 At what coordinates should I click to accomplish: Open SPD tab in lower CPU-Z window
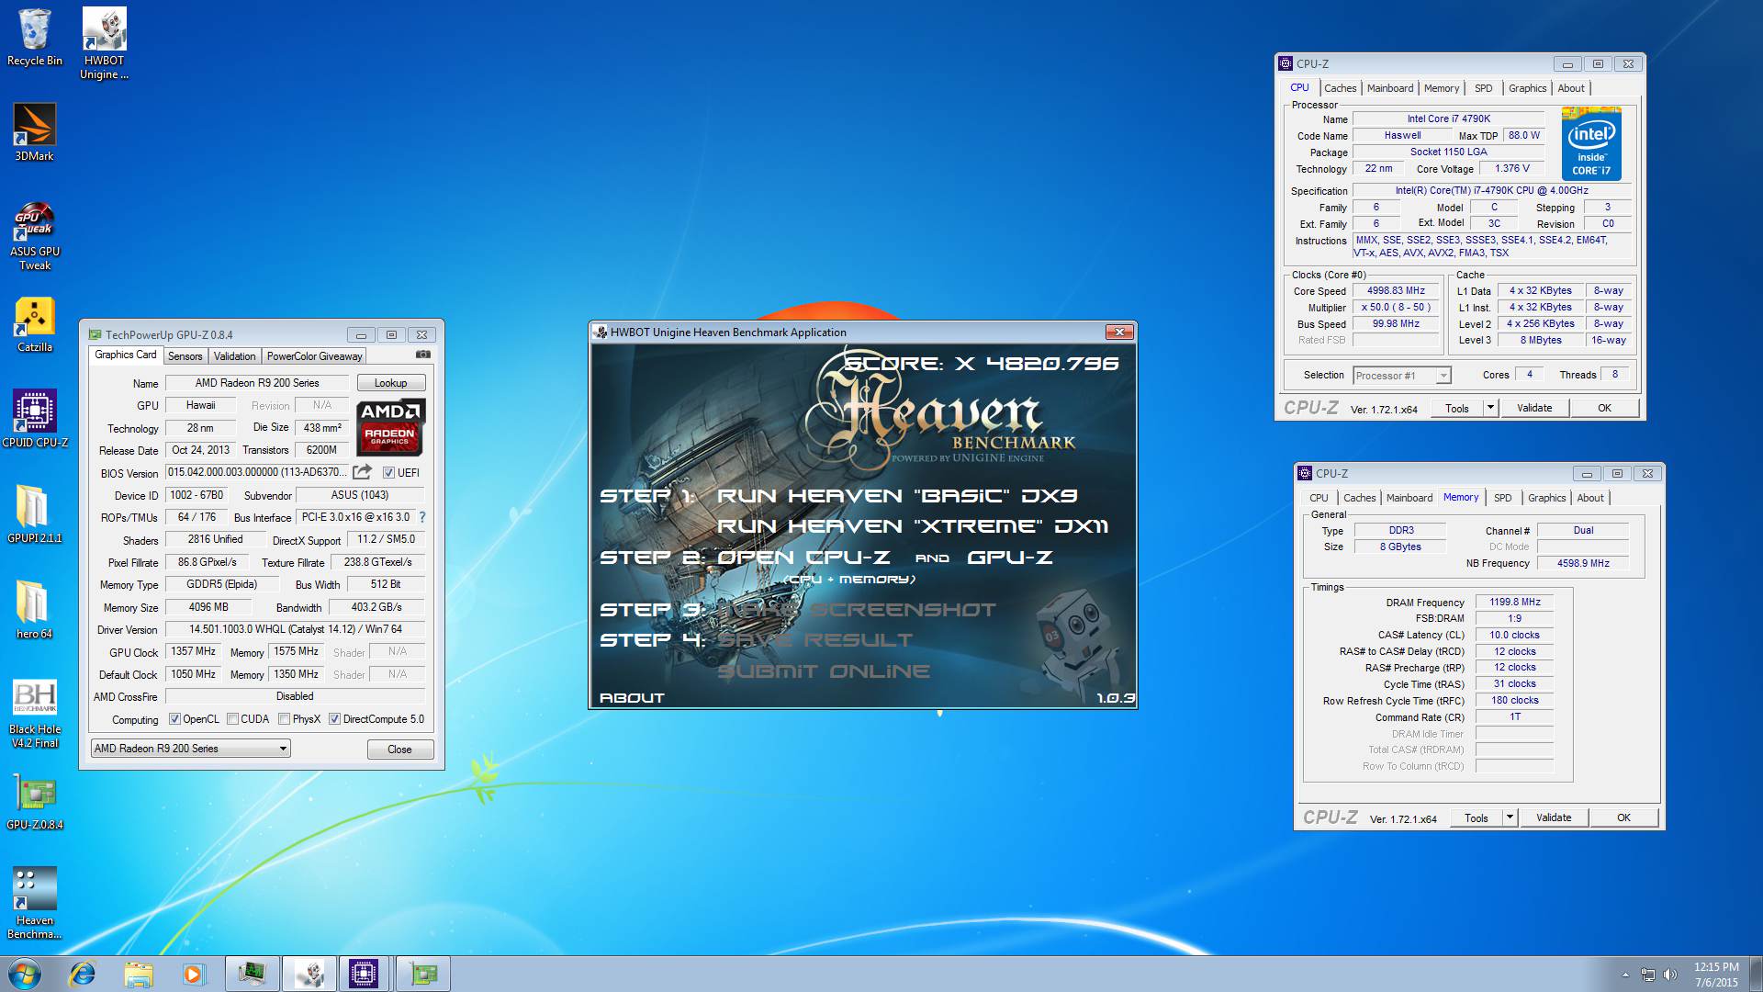1502,498
